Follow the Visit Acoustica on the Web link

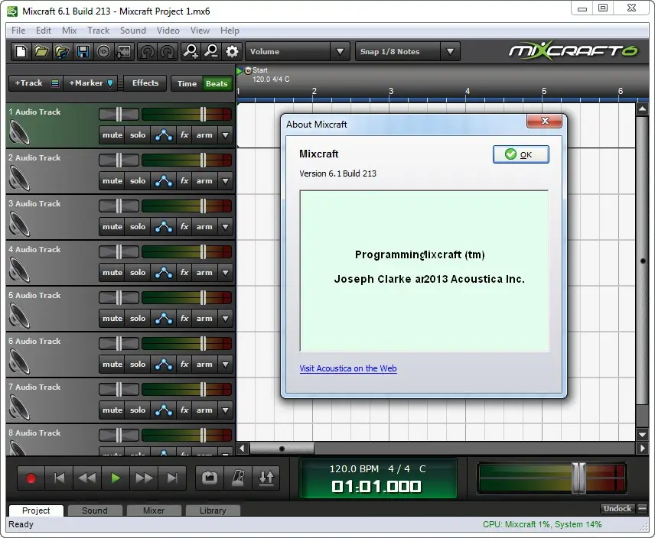(x=348, y=368)
